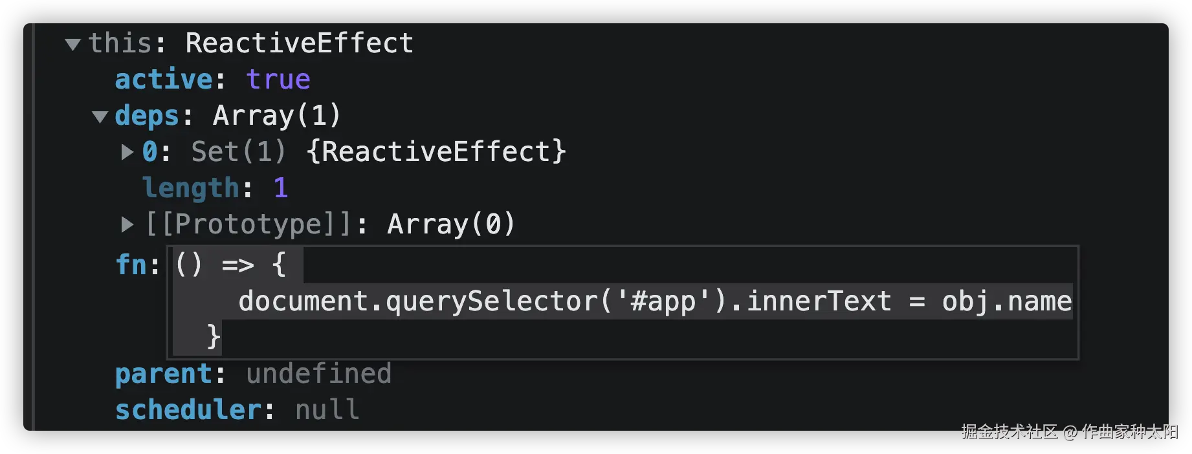
Task: Select the 'null' value of scheduler
Action: pos(327,410)
